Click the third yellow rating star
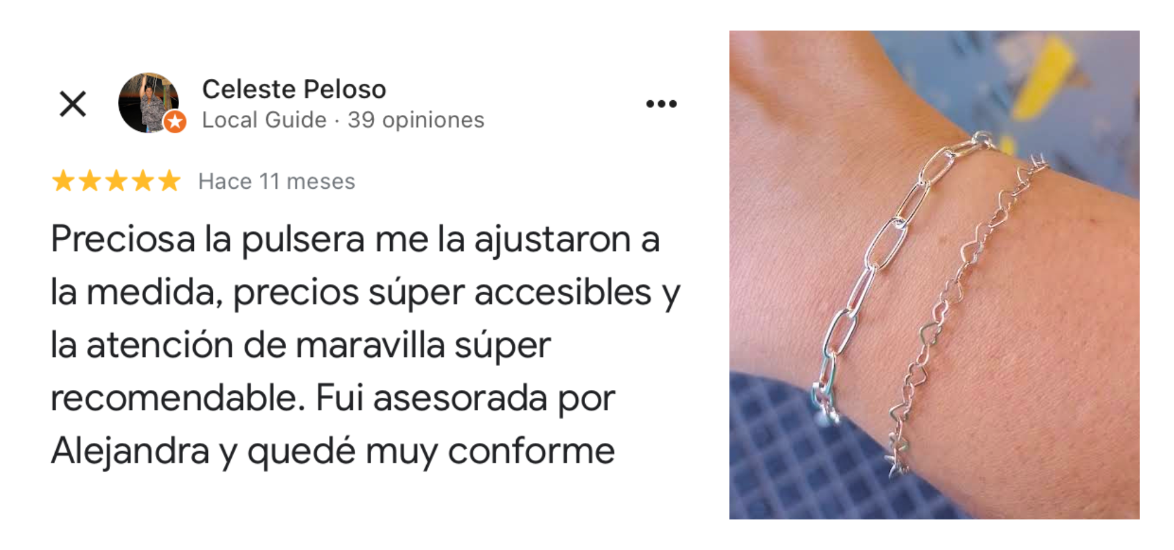 [x=116, y=181]
